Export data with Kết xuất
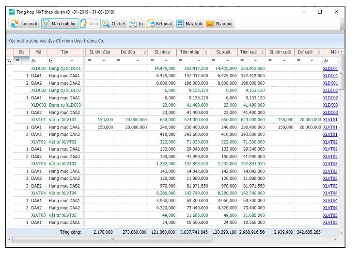Viewport: 359px width, 256px height. click(159, 24)
